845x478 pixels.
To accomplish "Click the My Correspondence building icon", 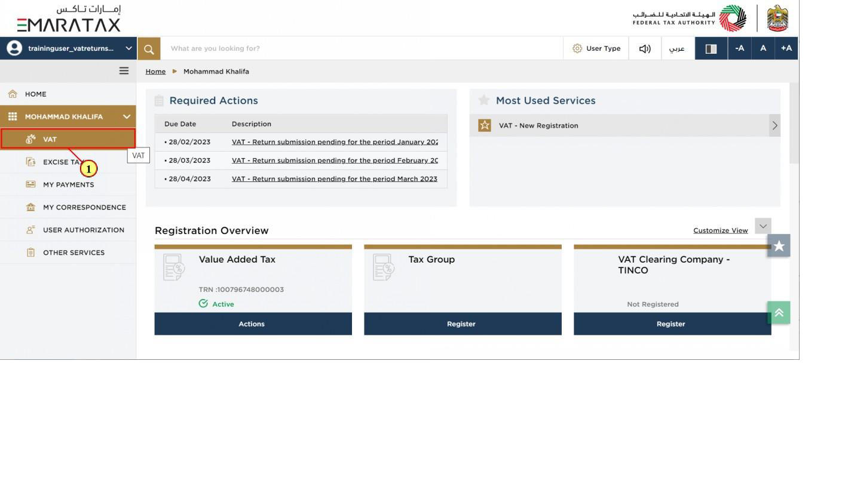I will tap(30, 207).
